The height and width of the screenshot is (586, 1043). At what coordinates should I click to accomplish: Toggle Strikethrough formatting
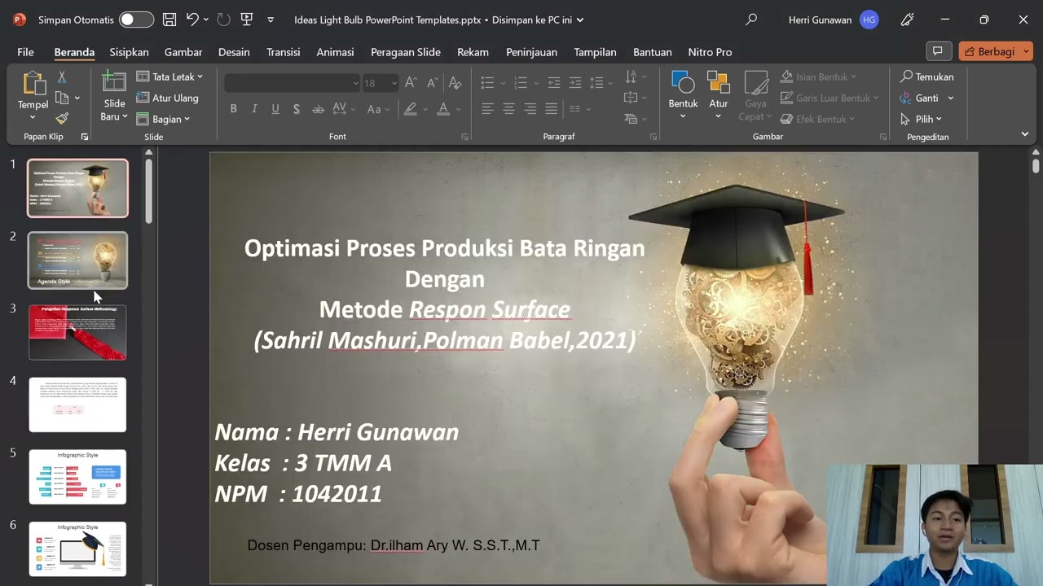[x=318, y=109]
